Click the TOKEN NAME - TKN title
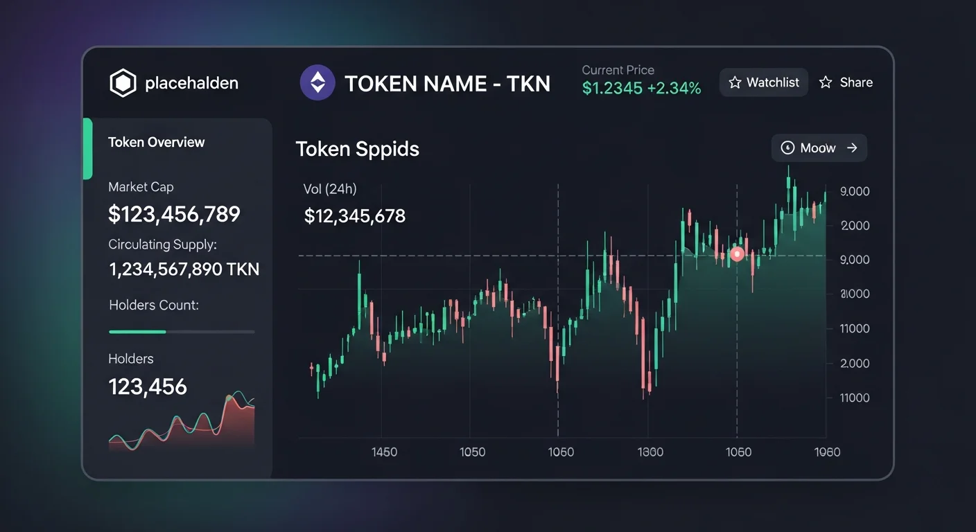This screenshot has width=976, height=532. (447, 84)
